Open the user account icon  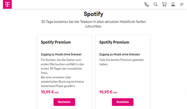pos(173,4)
